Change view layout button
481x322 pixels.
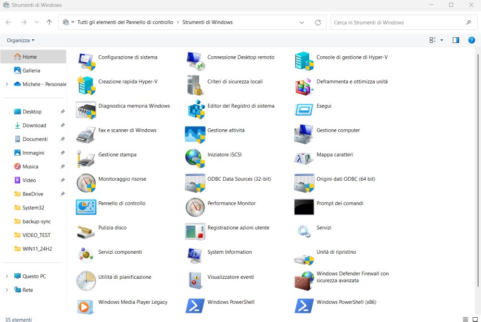click(432, 40)
